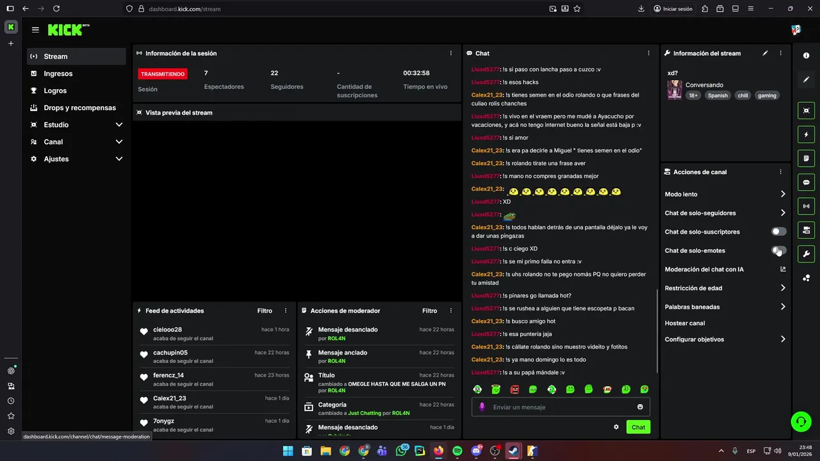Click follower cielooo28 in activity feed

point(167,330)
